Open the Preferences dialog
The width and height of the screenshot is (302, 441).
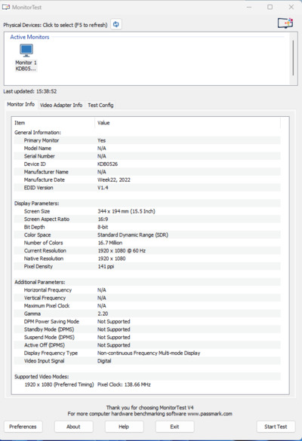23,427
